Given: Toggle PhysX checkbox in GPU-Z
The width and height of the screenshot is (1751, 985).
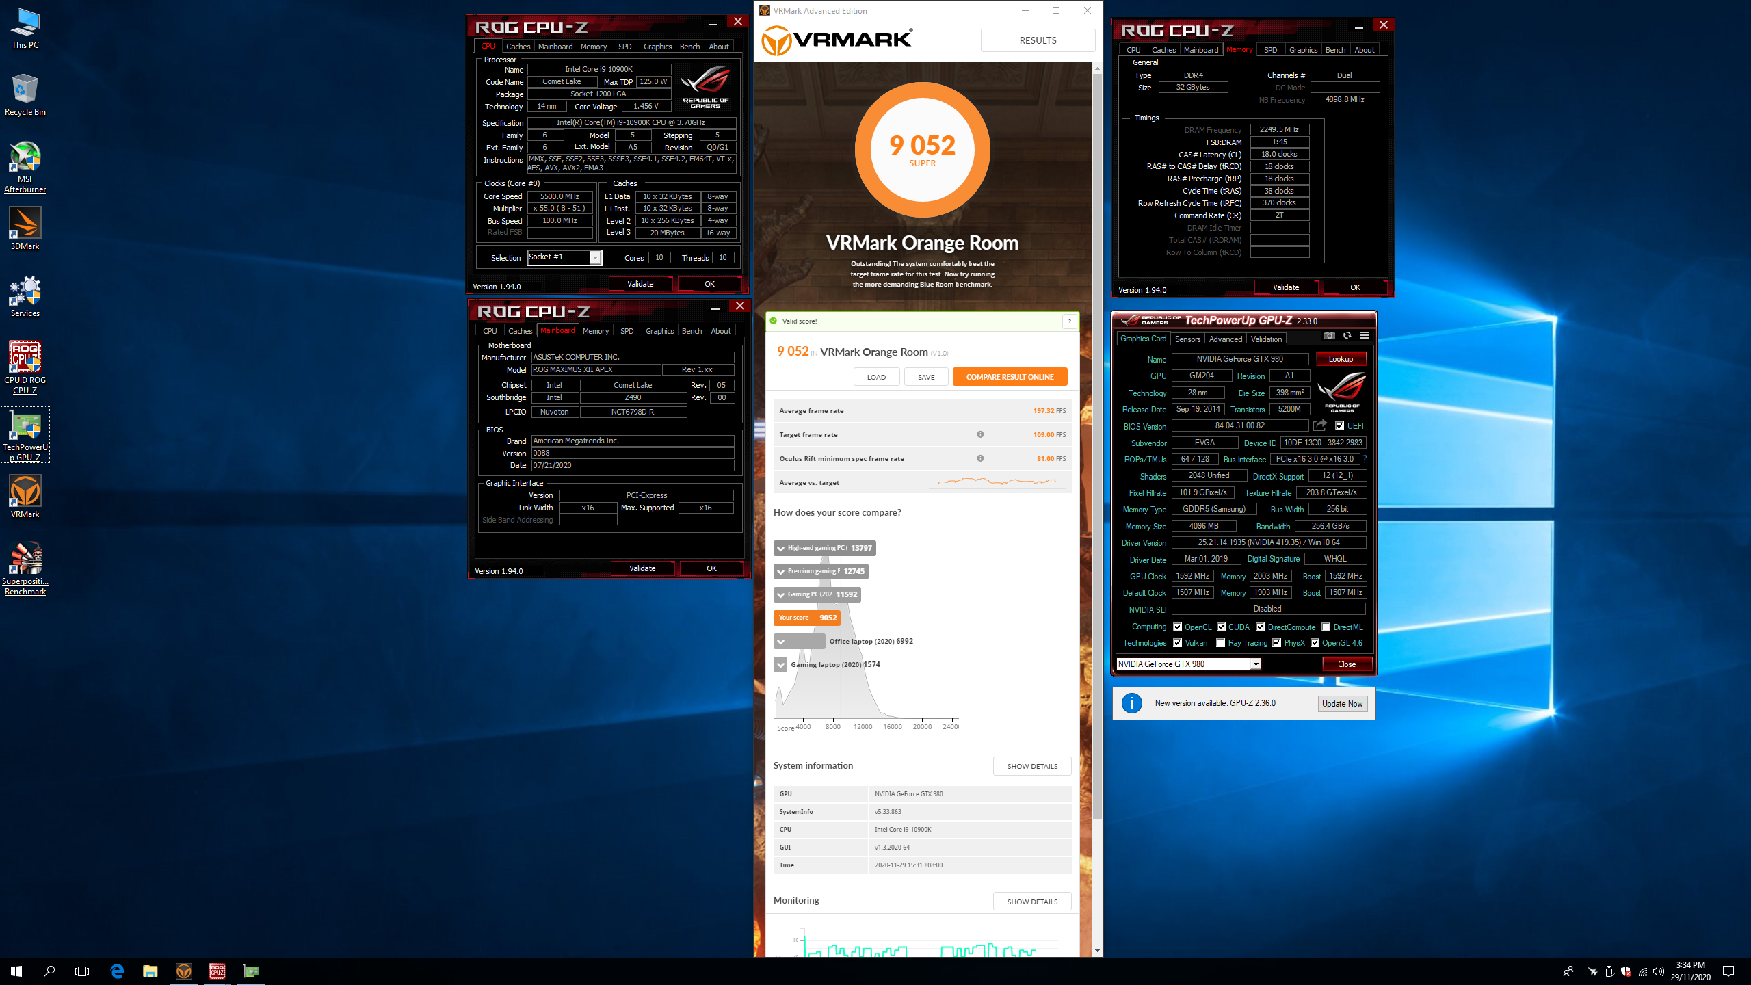Looking at the screenshot, I should pos(1276,643).
